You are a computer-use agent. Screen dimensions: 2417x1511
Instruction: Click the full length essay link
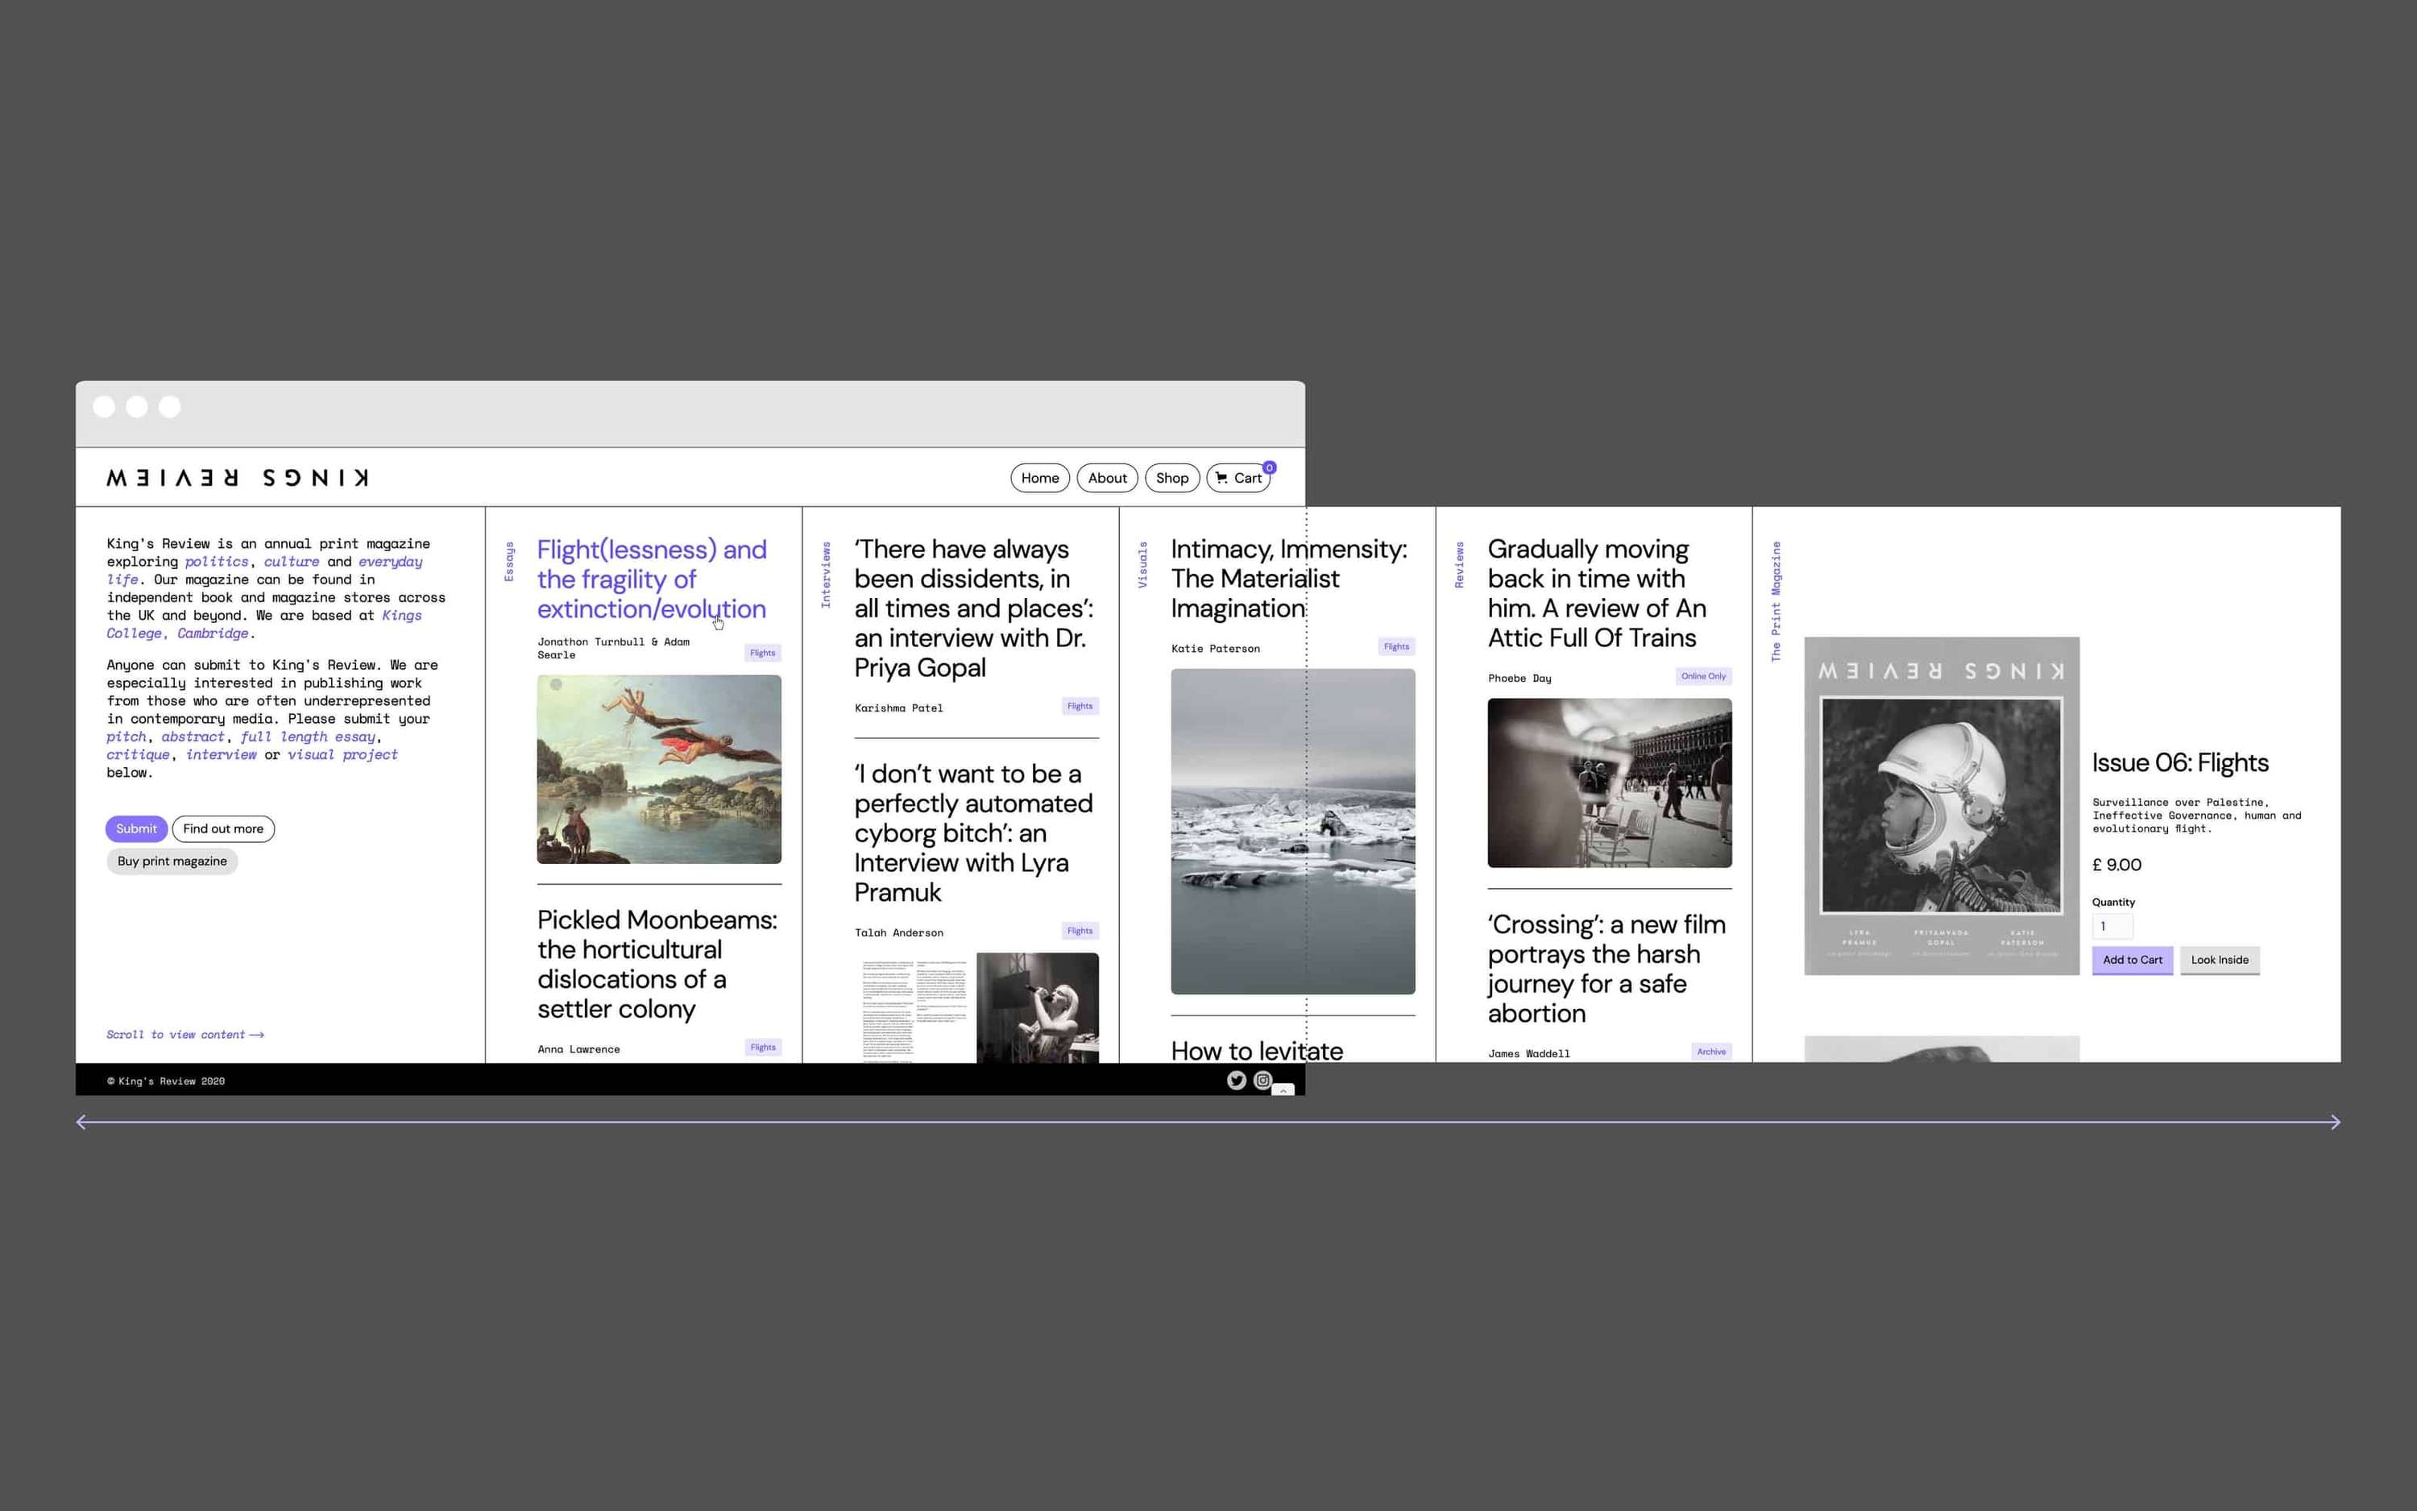click(x=308, y=737)
